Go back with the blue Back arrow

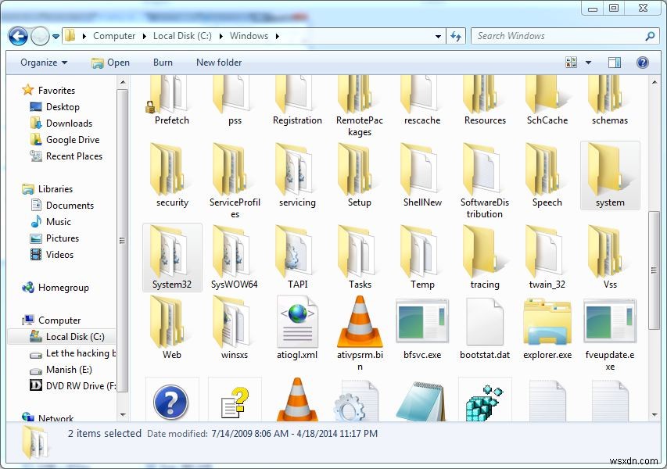point(18,37)
